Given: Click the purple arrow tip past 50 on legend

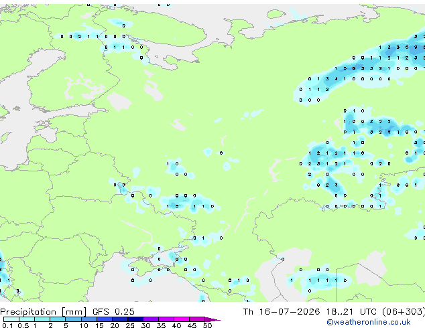Looking at the screenshot, I should 213,319.
